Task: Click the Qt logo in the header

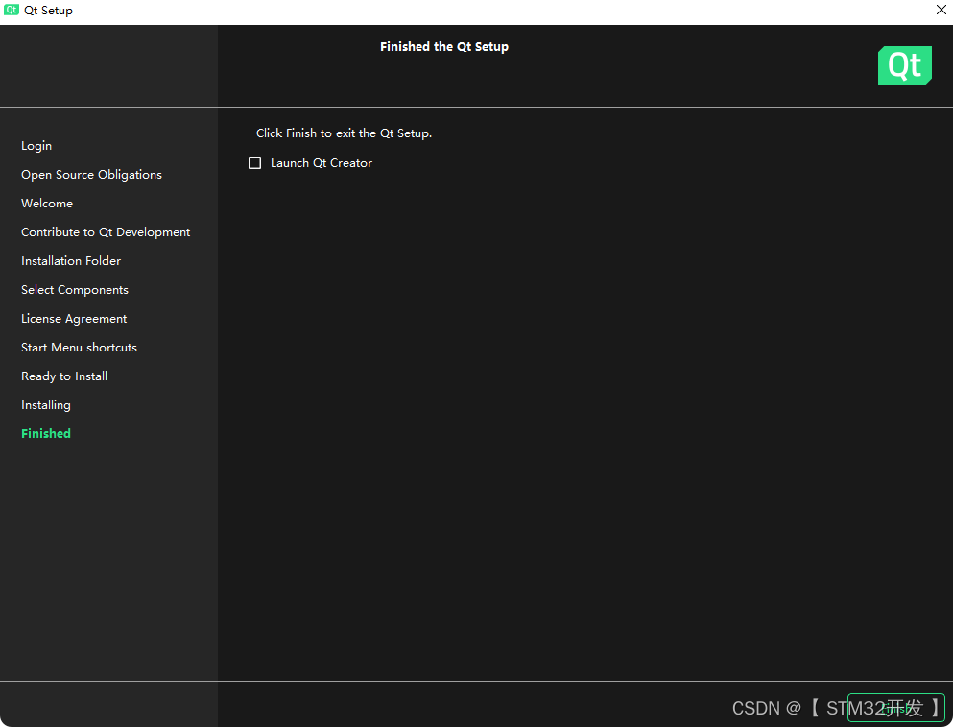Action: click(904, 65)
